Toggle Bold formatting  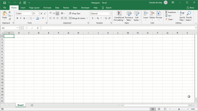(x=17, y=18)
